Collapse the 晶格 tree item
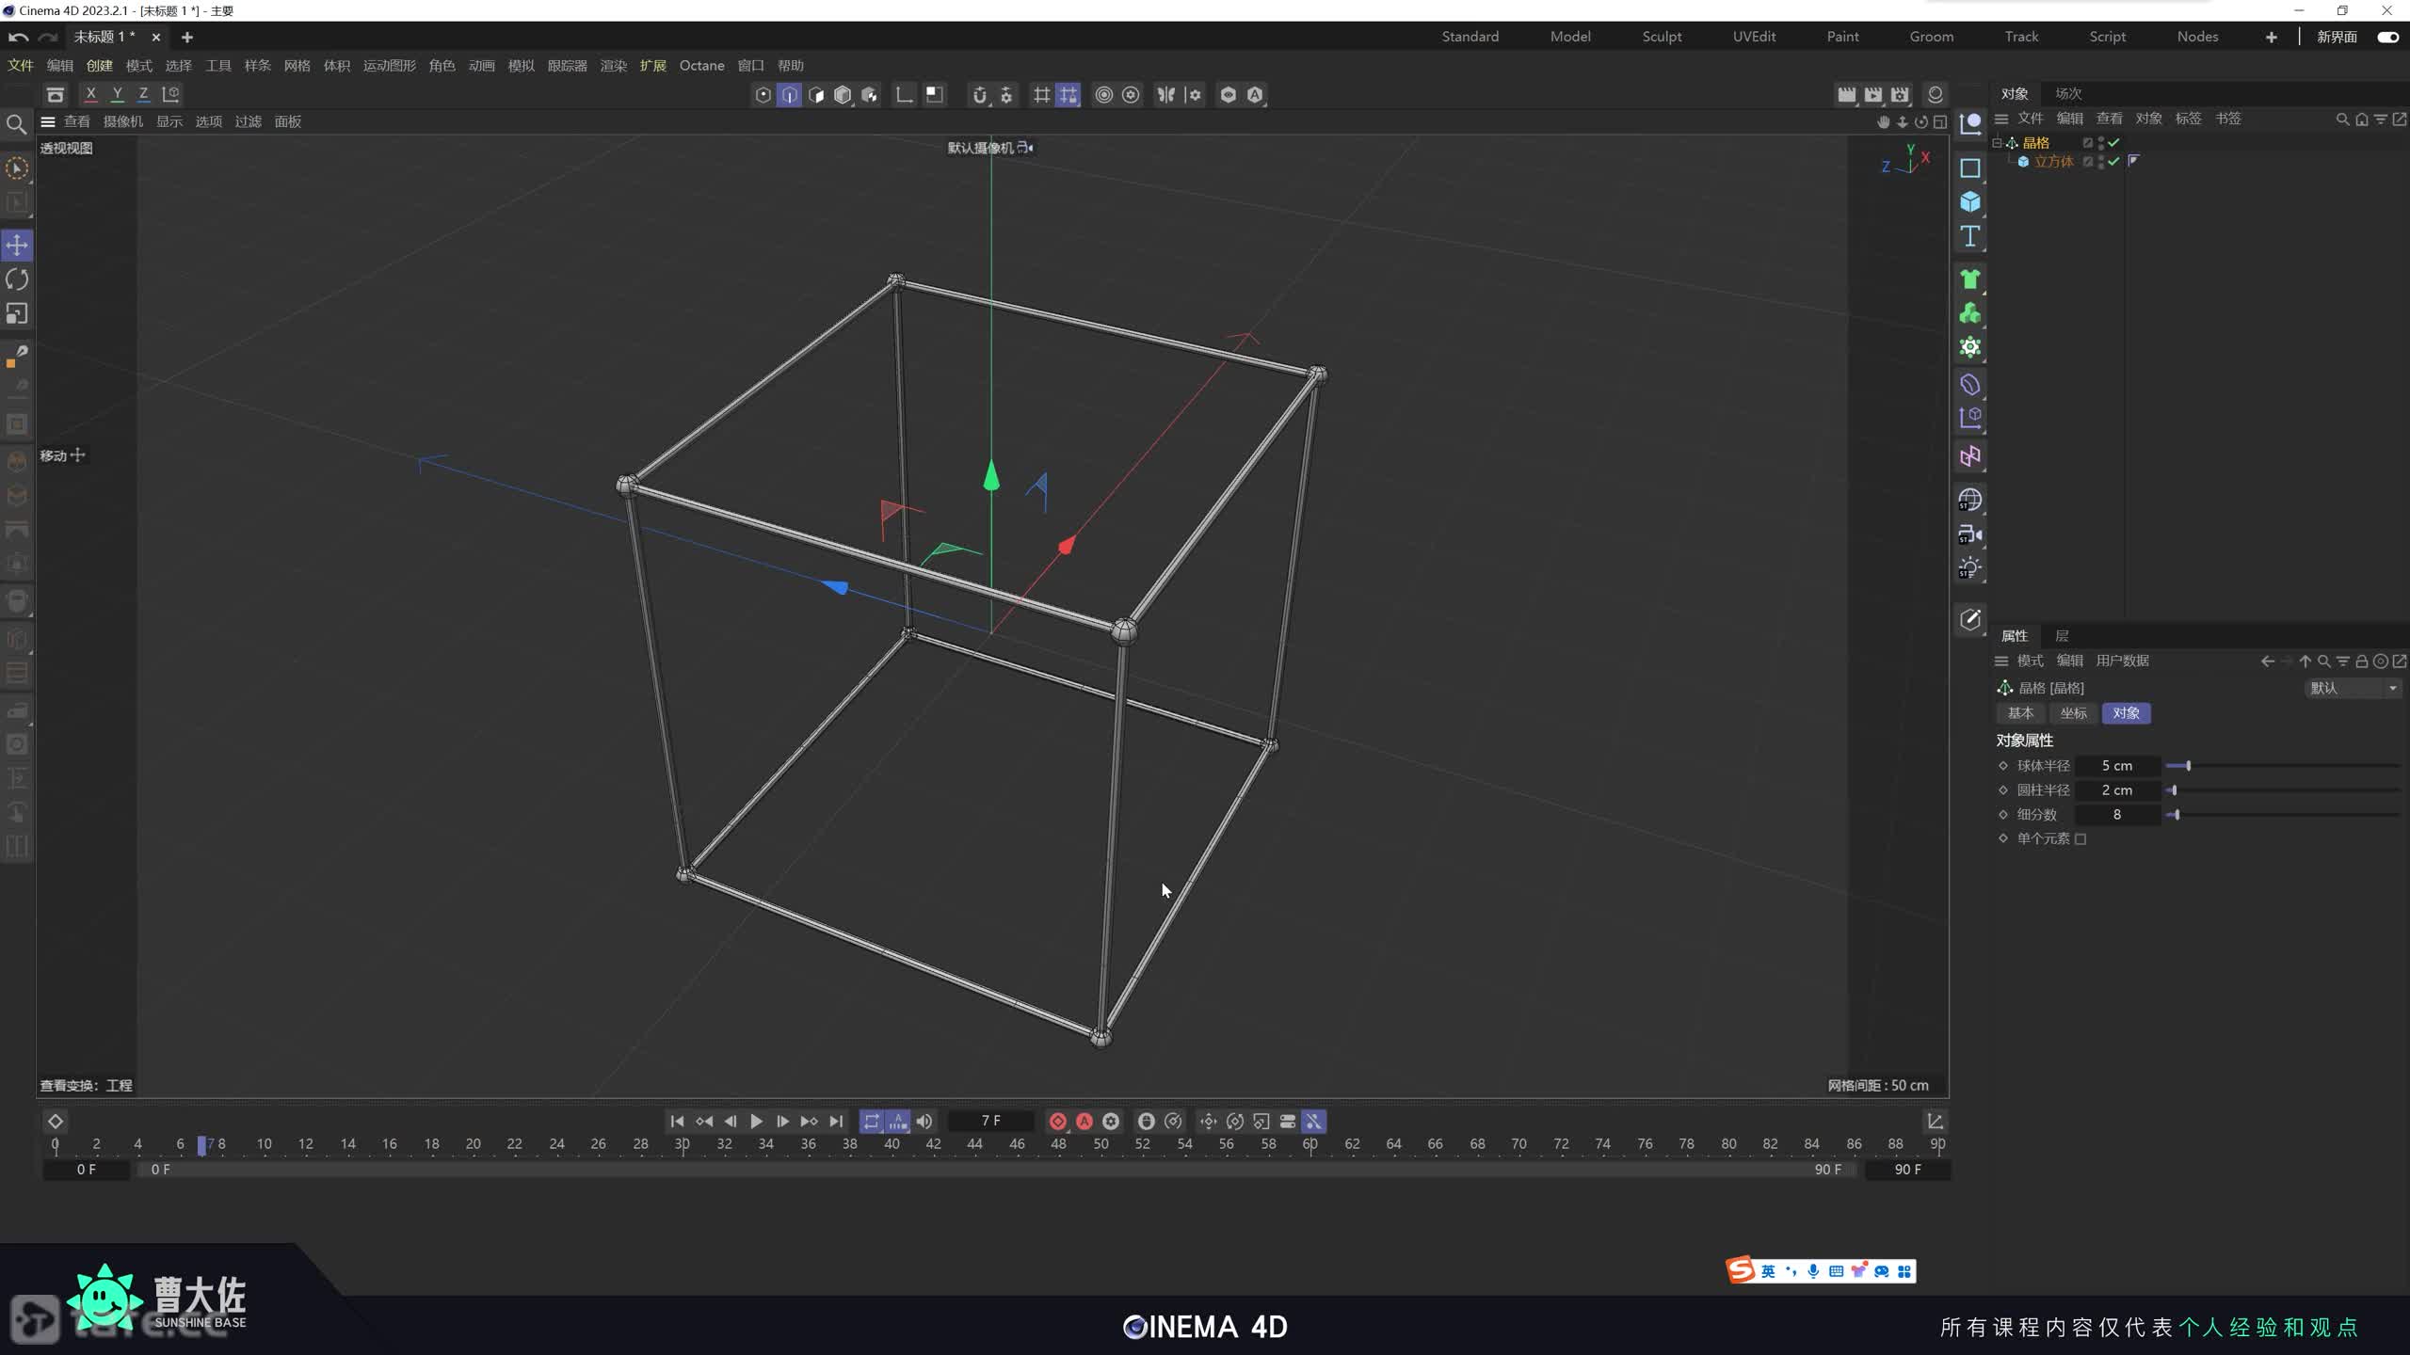The width and height of the screenshot is (2410, 1355). point(1997,143)
